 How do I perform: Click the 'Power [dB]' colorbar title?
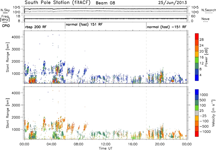click(x=206, y=57)
